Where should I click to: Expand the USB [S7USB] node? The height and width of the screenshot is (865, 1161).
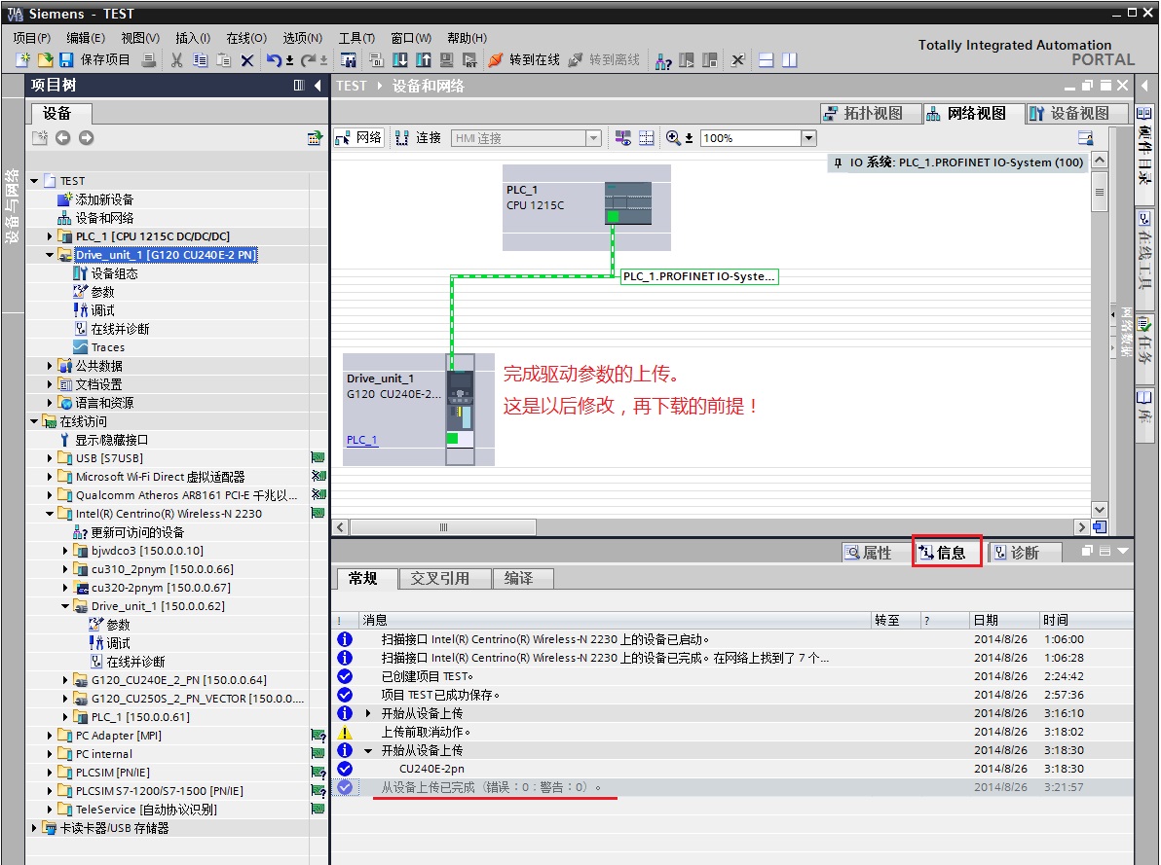[x=50, y=458]
